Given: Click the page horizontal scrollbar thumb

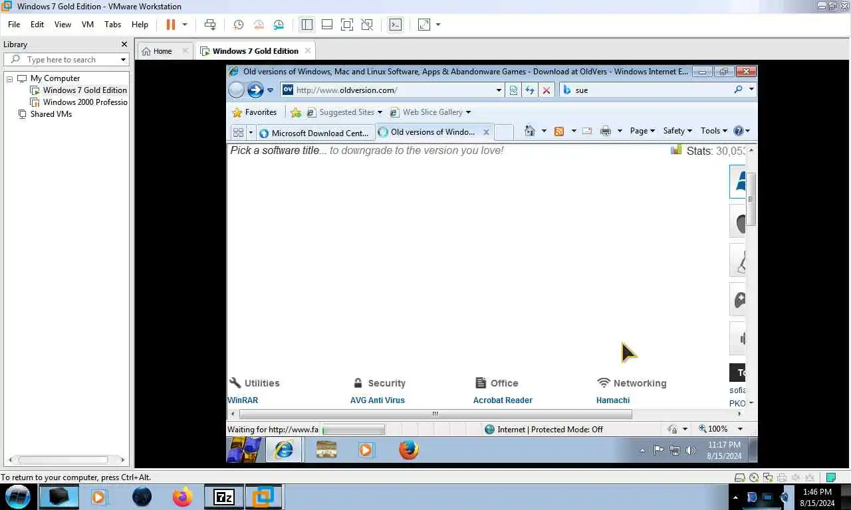Looking at the screenshot, I should click(435, 414).
